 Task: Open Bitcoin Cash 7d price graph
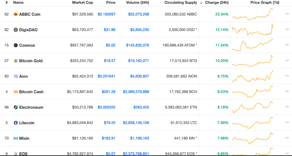253,92
